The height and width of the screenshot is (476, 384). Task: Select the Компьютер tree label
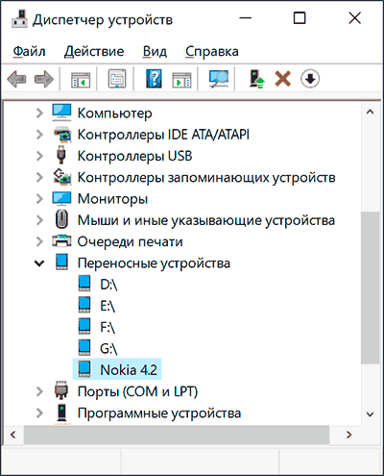(x=114, y=113)
